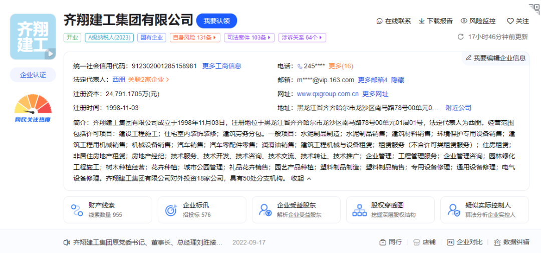Open the www.qxgroup.com.cn website link
Viewport: 541px width, 253px height.
pyautogui.click(x=328, y=94)
